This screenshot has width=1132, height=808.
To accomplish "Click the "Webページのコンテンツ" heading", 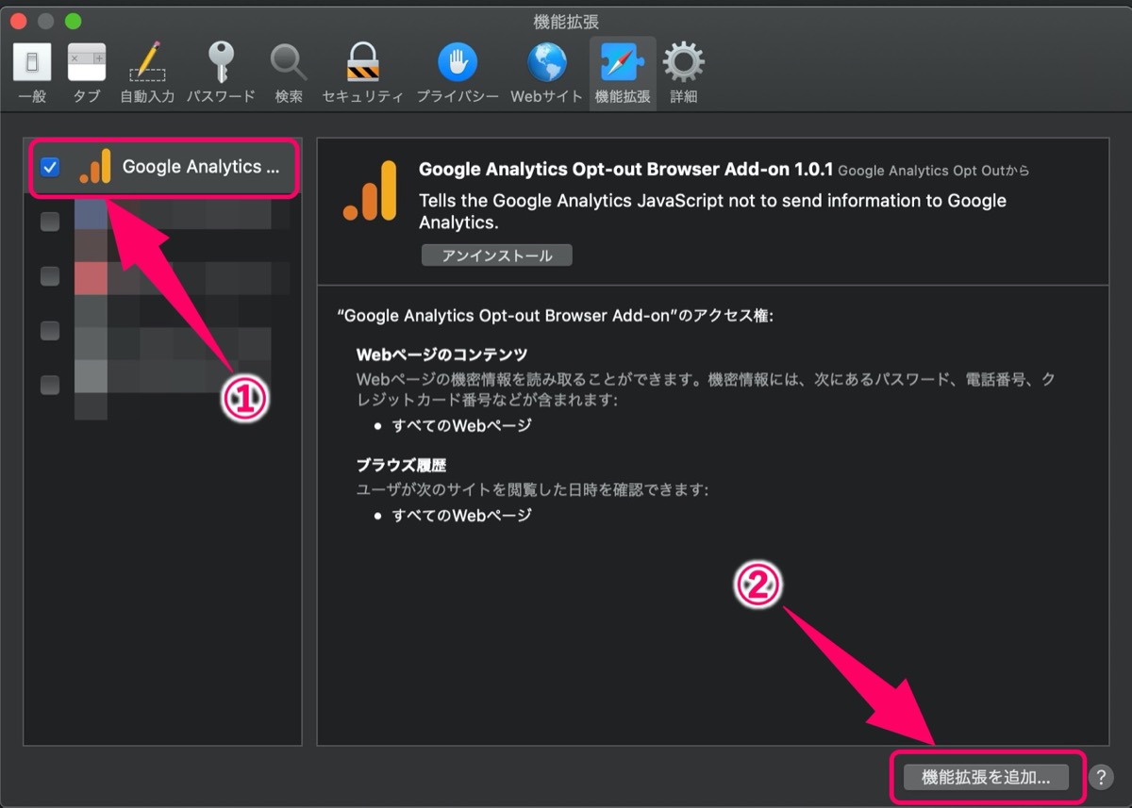I will click(441, 355).
